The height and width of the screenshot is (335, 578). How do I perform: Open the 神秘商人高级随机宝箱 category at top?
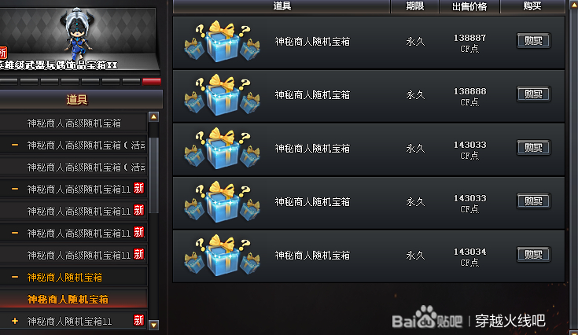click(x=74, y=123)
